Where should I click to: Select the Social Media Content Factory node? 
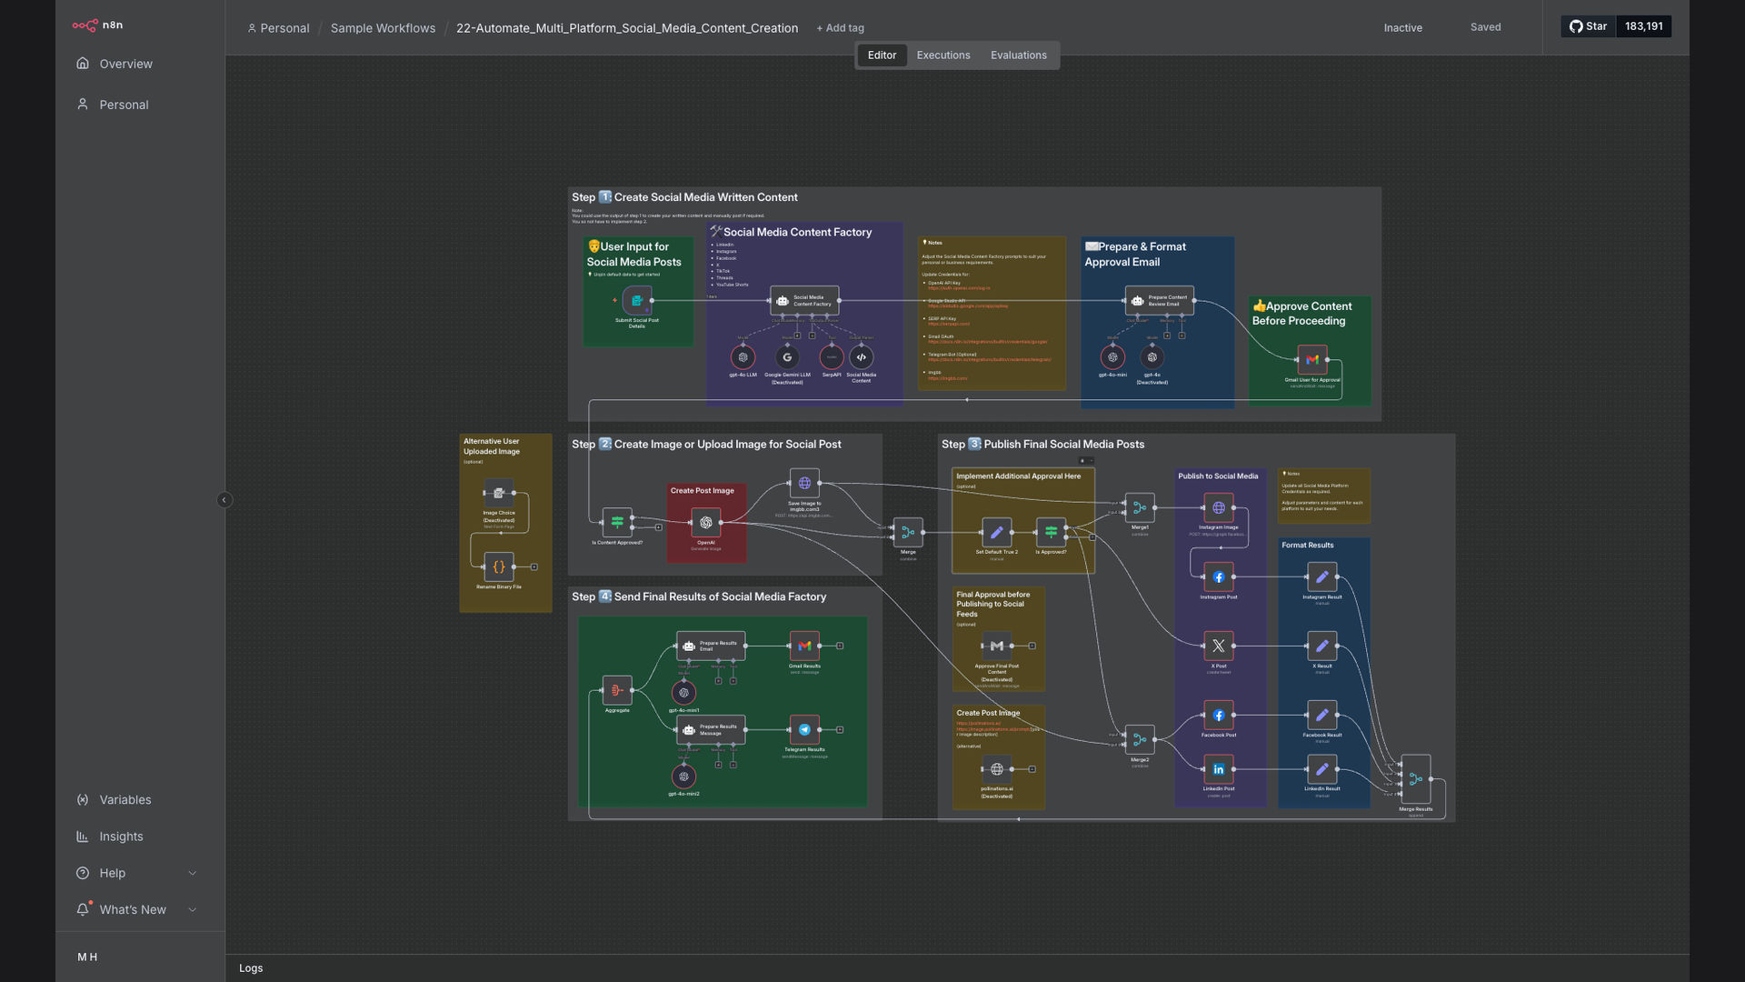(x=804, y=300)
